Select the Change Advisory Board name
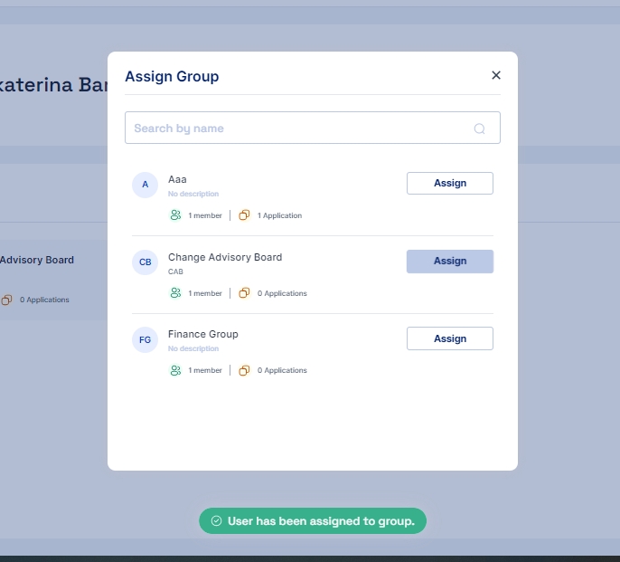Viewport: 620px width, 562px height. pyautogui.click(x=225, y=257)
